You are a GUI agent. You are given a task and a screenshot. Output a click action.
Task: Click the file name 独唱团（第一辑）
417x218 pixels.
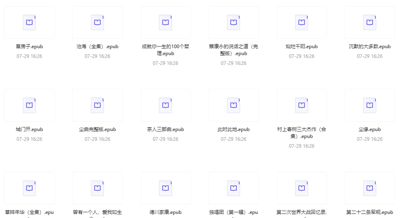click(x=234, y=212)
